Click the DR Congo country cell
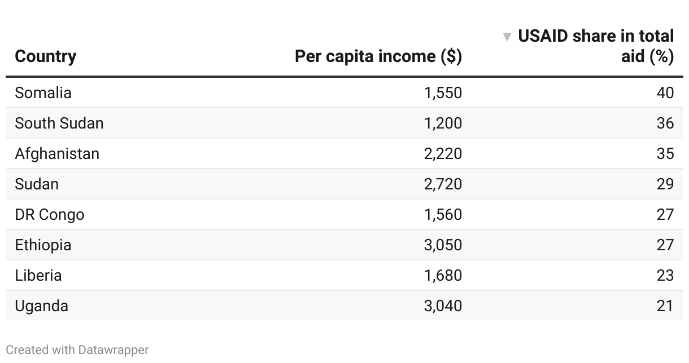 (50, 214)
